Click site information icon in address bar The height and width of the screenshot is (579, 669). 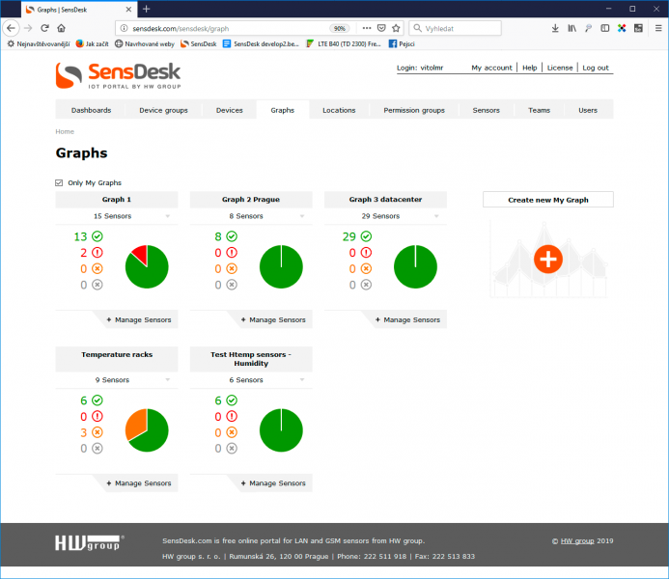pos(124,28)
